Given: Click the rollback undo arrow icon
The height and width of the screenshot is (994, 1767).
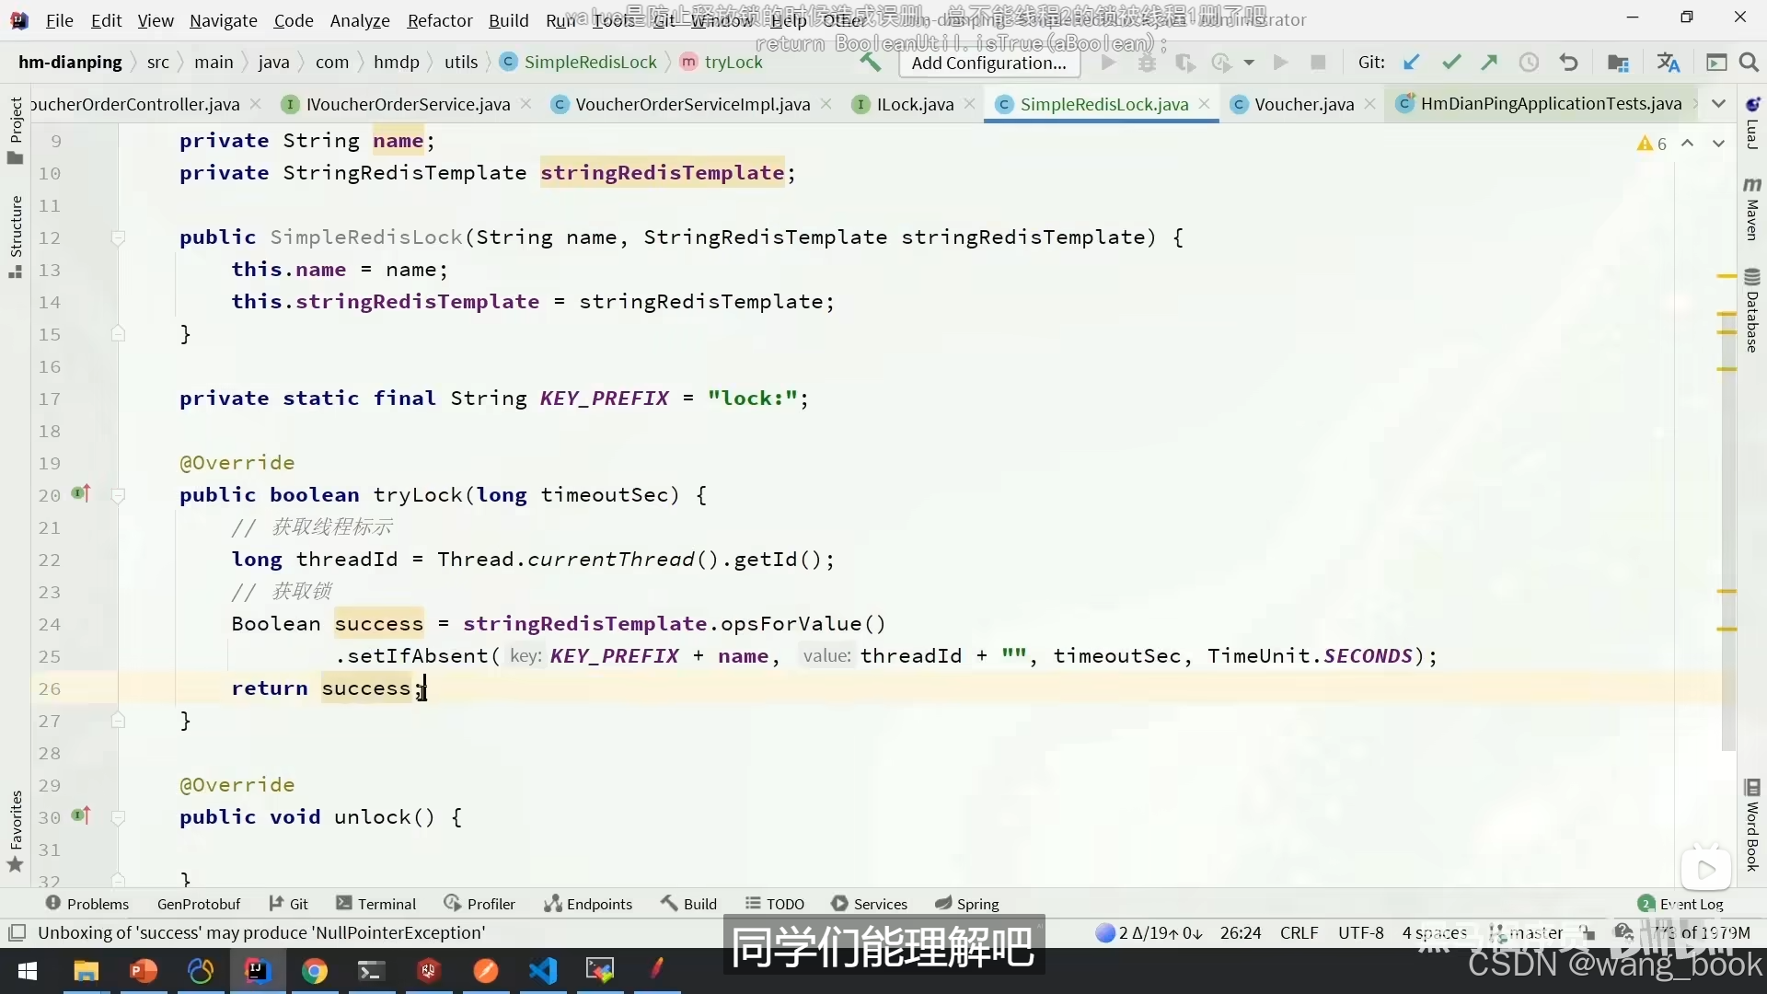Looking at the screenshot, I should 1568,63.
